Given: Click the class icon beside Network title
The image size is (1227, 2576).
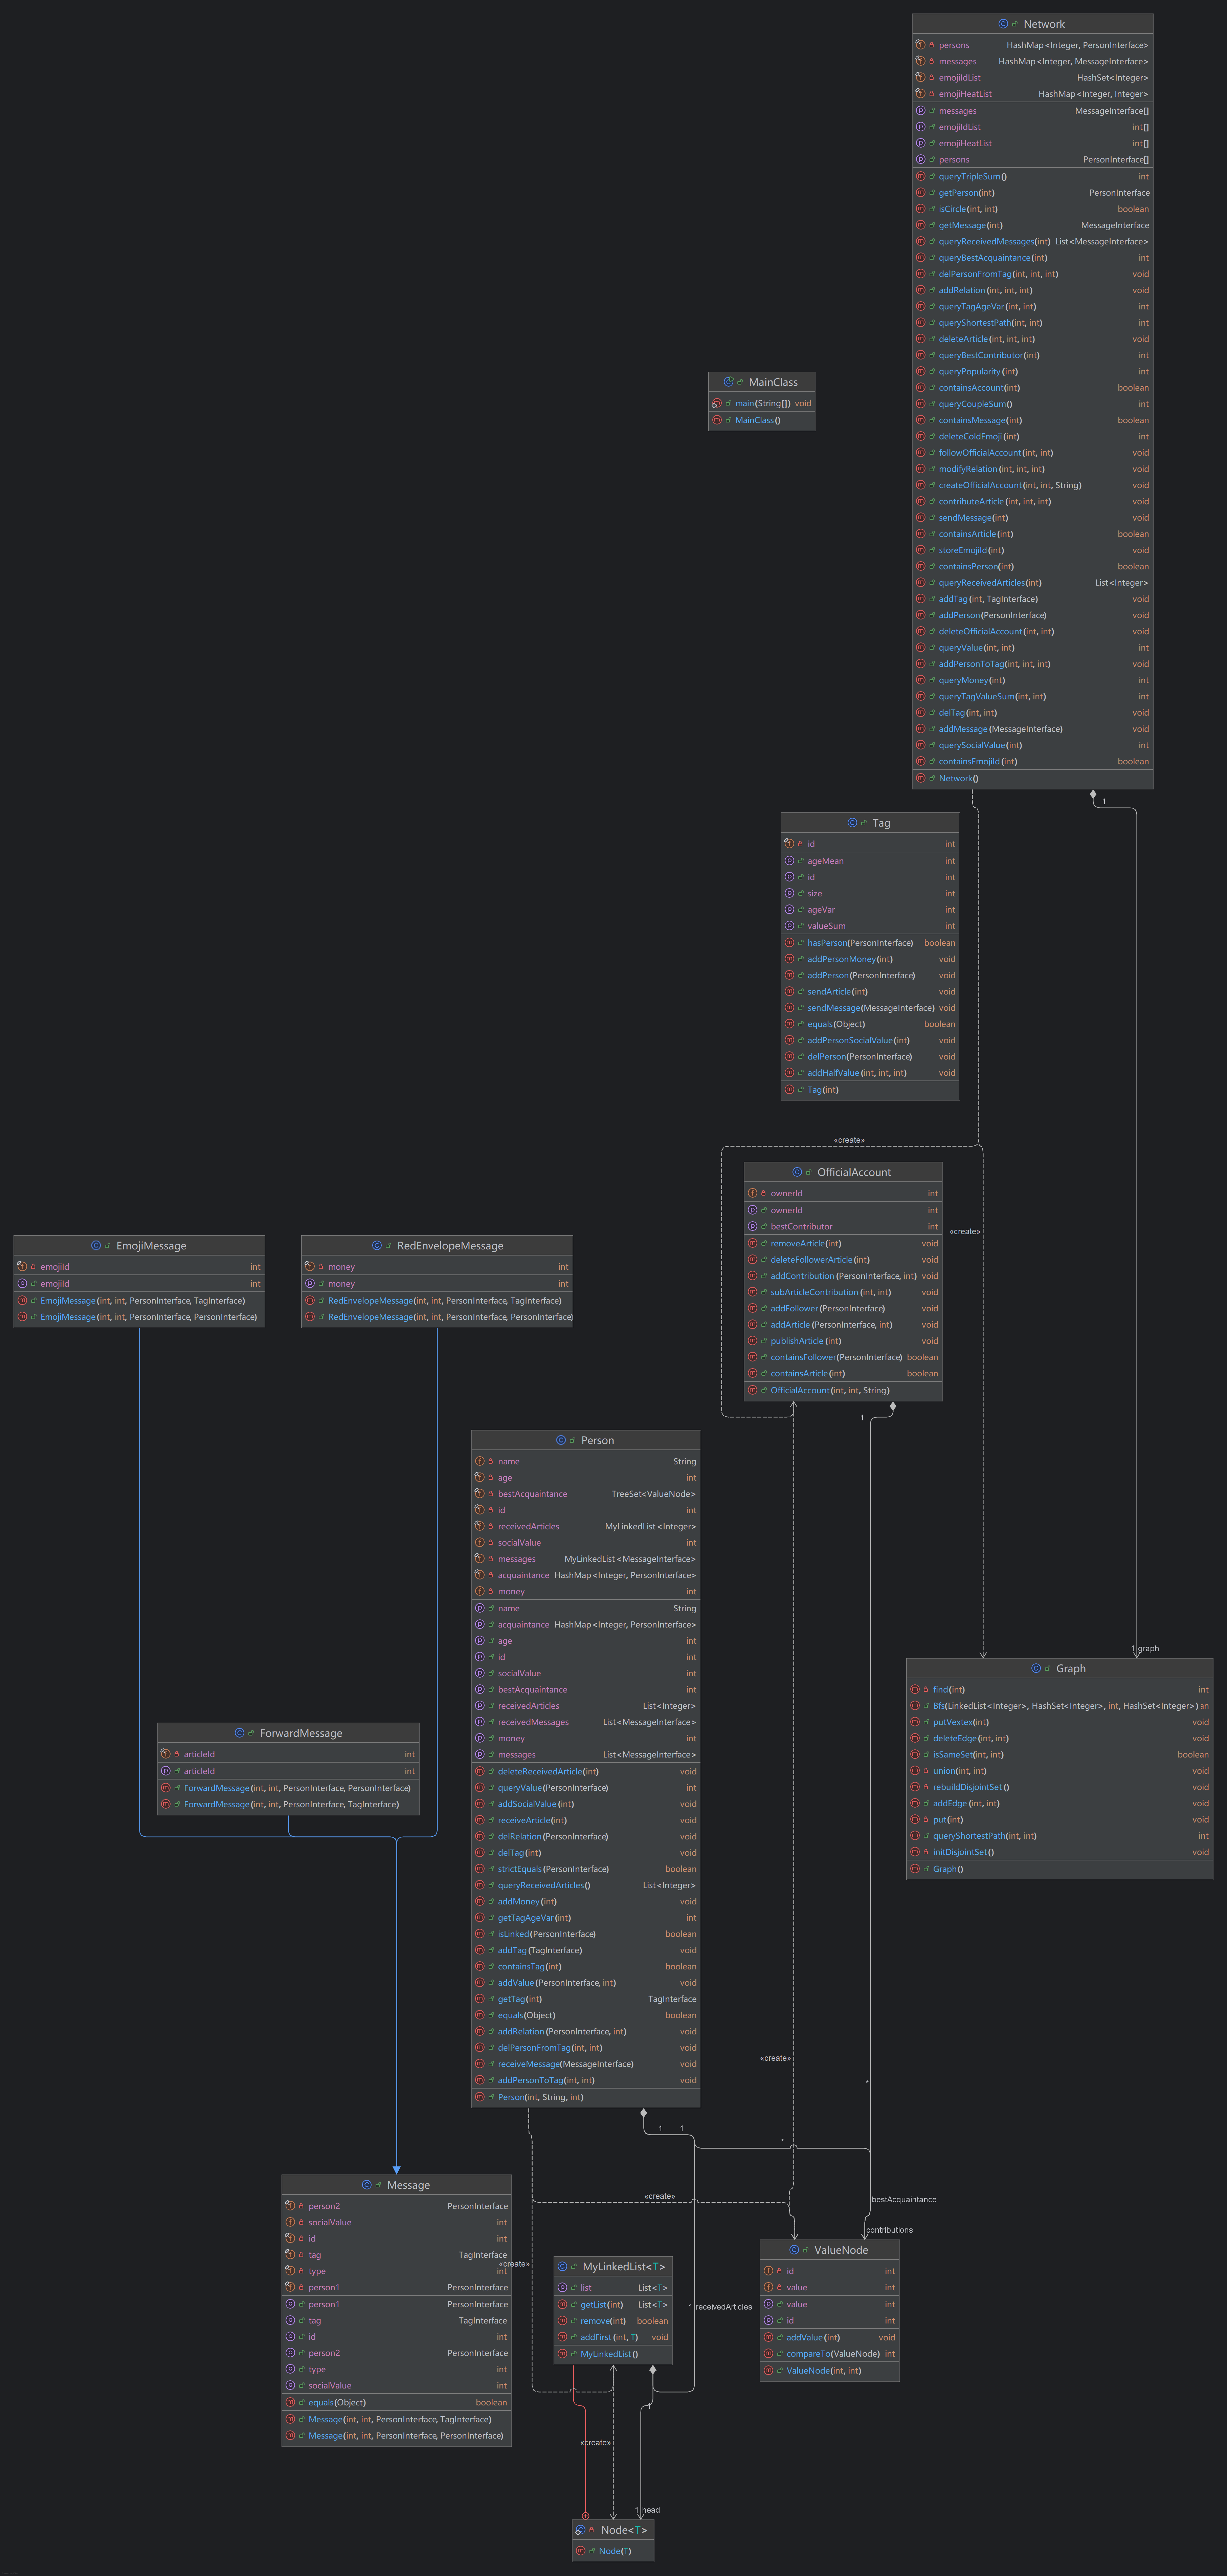Looking at the screenshot, I should pyautogui.click(x=1003, y=24).
